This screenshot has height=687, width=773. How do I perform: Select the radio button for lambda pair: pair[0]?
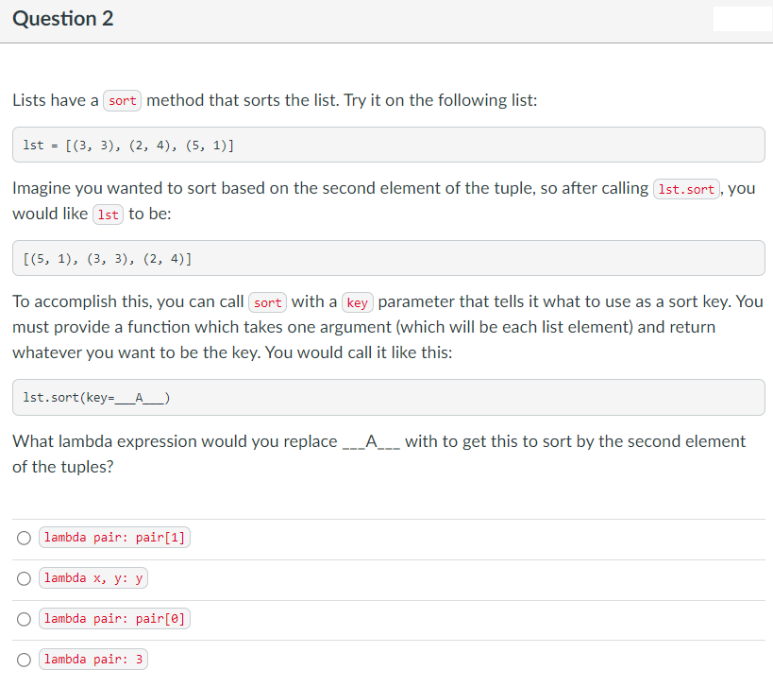pos(24,619)
